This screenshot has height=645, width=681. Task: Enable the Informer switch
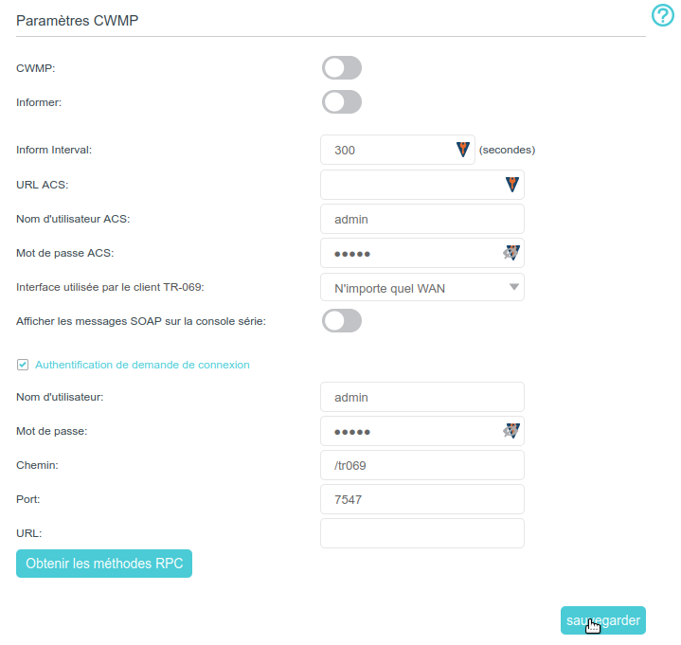coord(342,102)
